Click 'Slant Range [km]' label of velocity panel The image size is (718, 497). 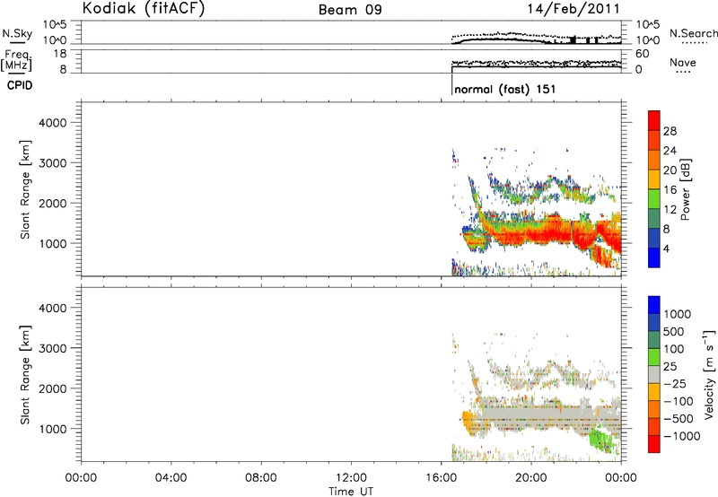point(25,375)
